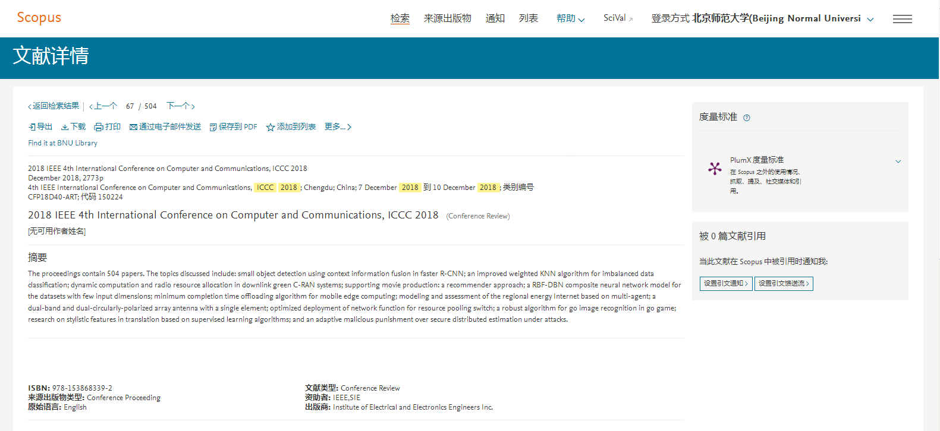Viewport: 940px width, 431px height.
Task: Click the save to PDF icon
Action: (x=213, y=127)
